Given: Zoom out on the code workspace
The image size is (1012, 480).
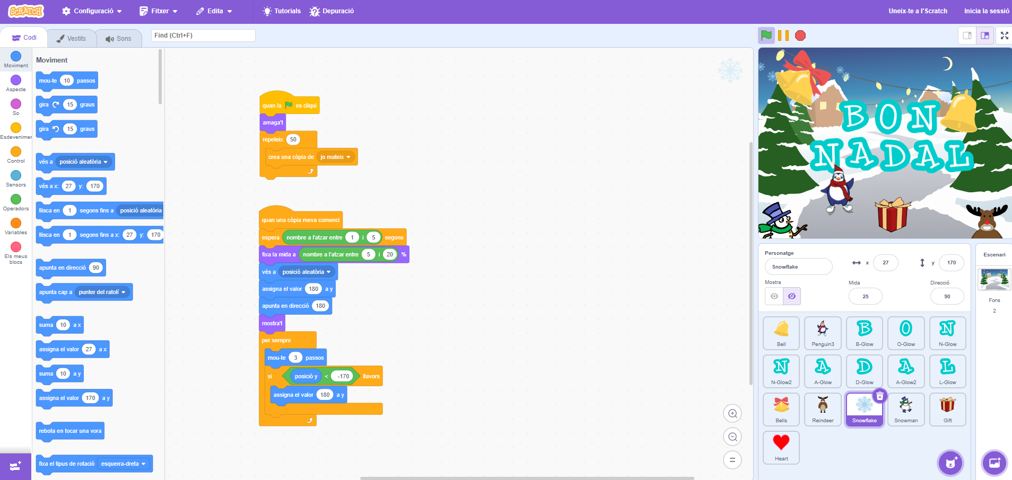Looking at the screenshot, I should click(x=732, y=437).
